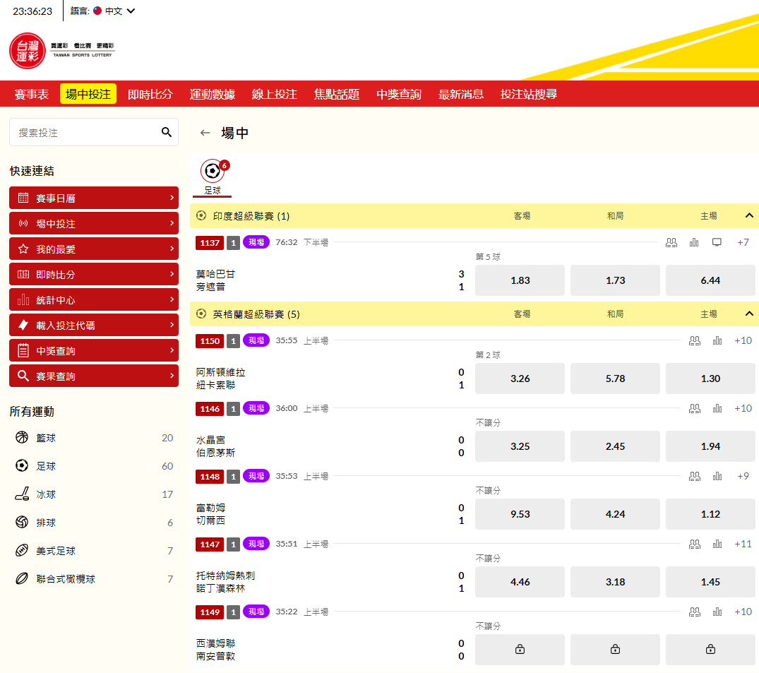Open statistics chart icon for match 1146

717,409
